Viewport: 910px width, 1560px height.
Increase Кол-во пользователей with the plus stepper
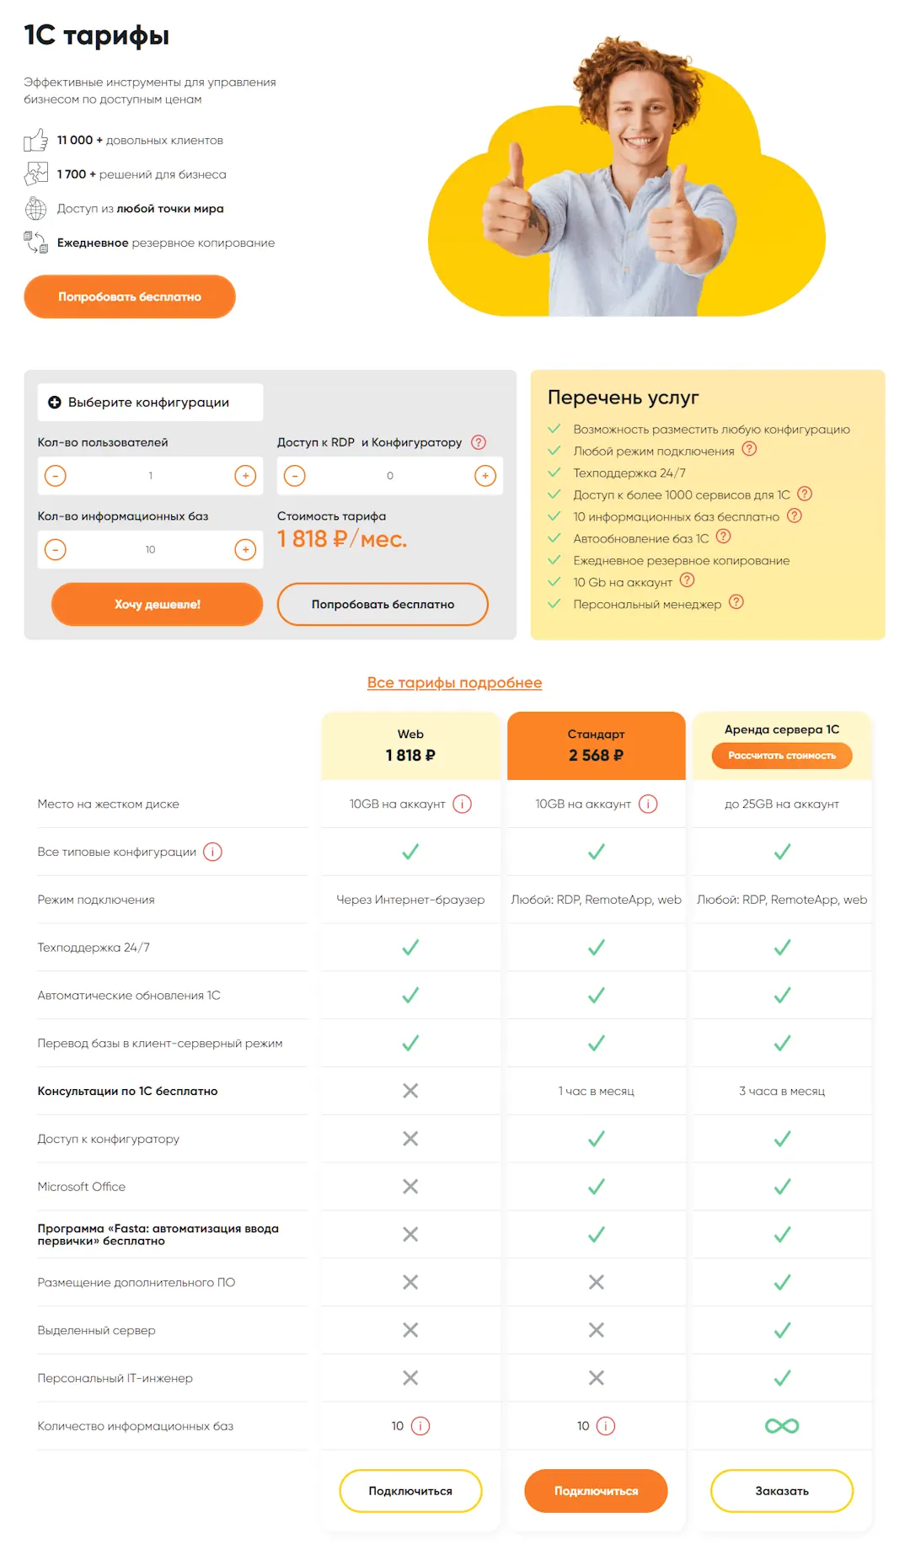click(x=245, y=475)
